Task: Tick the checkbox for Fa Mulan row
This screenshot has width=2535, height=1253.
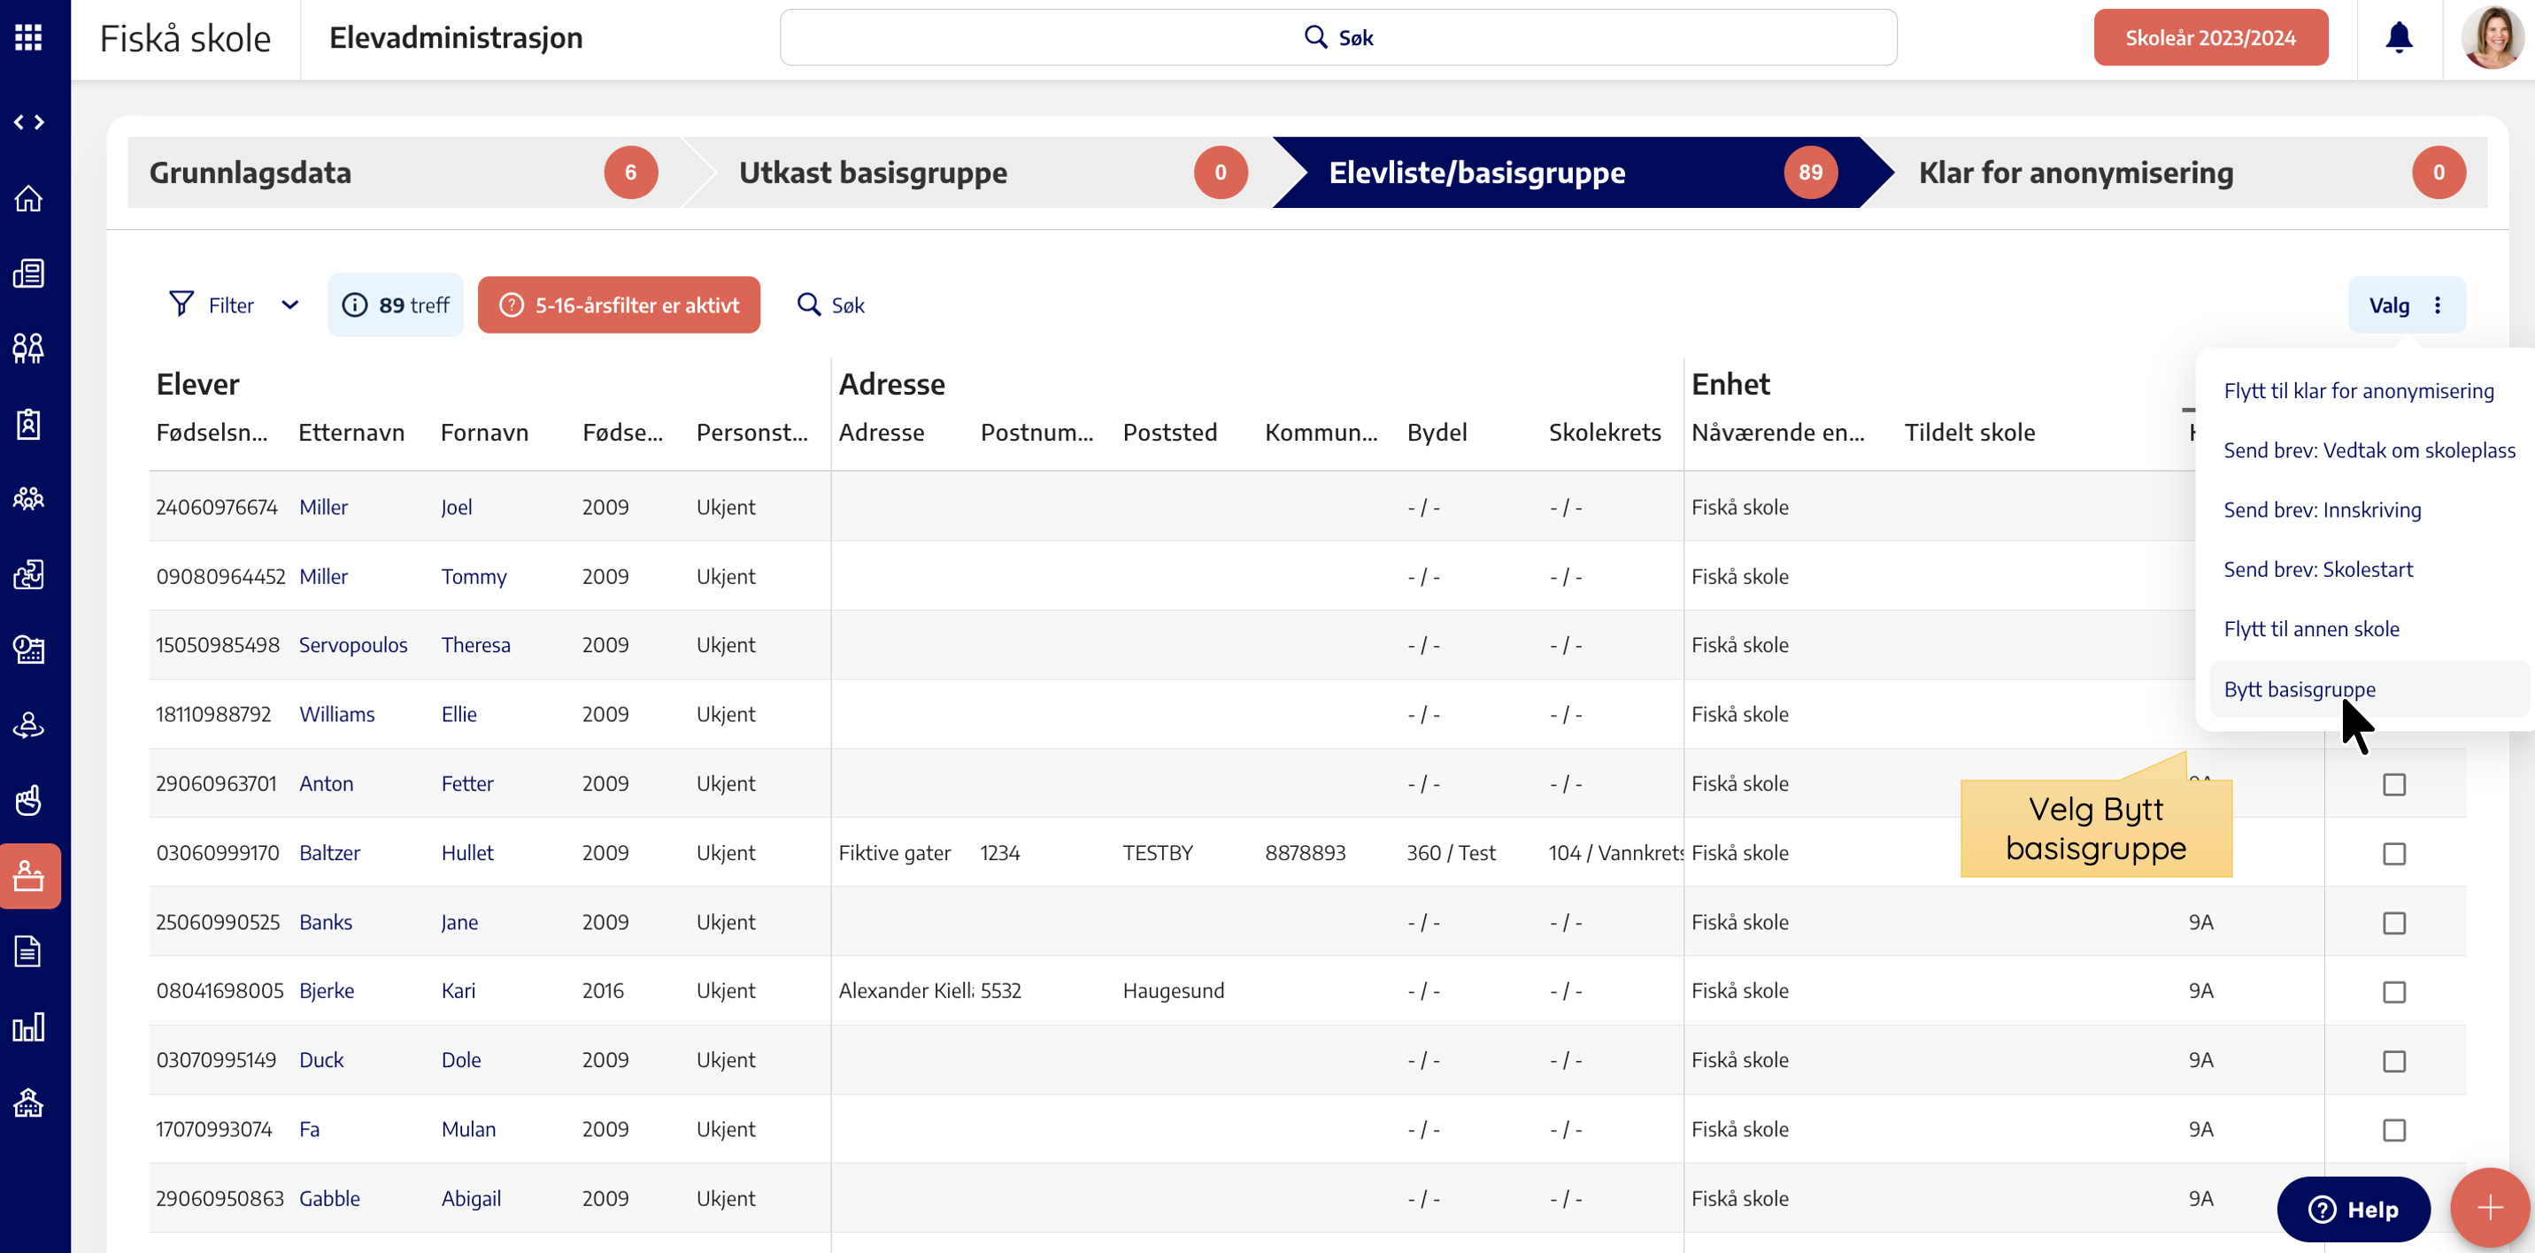Action: pos(2393,1129)
